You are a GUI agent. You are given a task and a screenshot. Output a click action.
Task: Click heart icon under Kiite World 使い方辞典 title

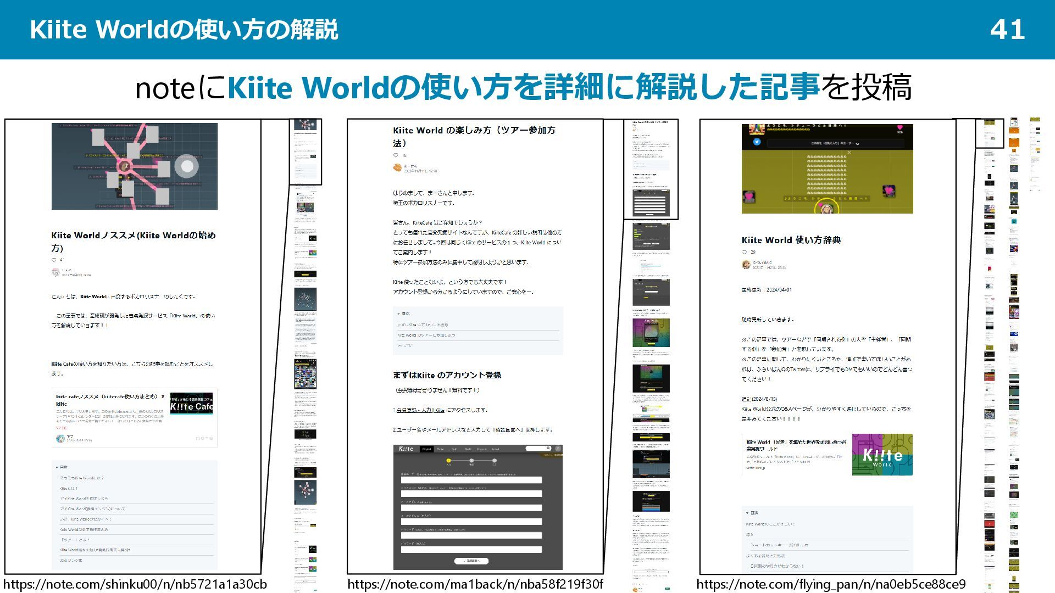click(x=745, y=252)
